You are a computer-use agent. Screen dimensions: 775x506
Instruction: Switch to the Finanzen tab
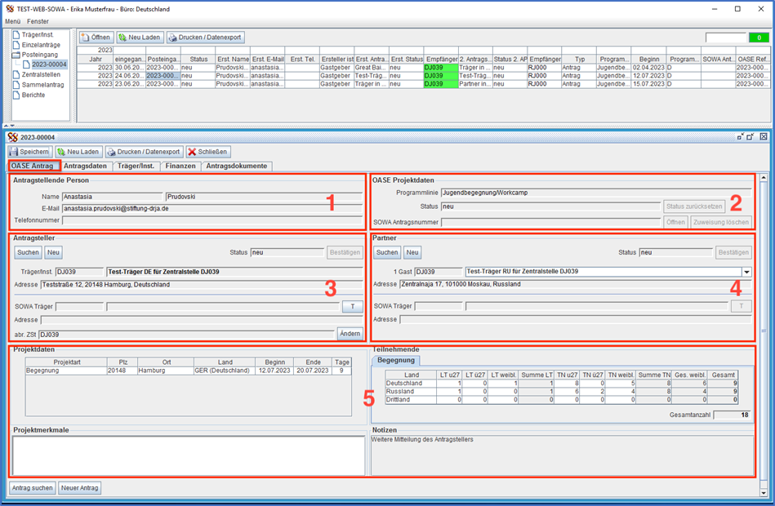[180, 166]
